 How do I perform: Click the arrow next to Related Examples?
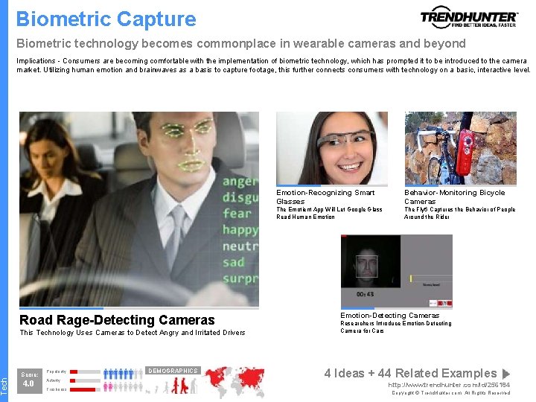[x=506, y=373]
